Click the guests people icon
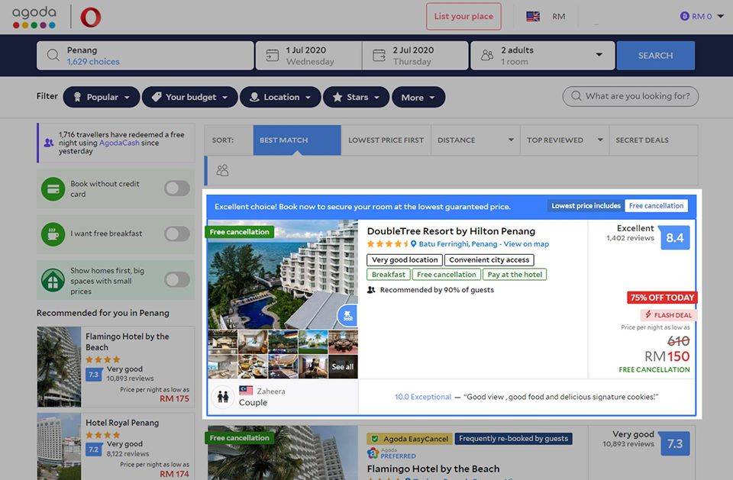 click(x=486, y=56)
